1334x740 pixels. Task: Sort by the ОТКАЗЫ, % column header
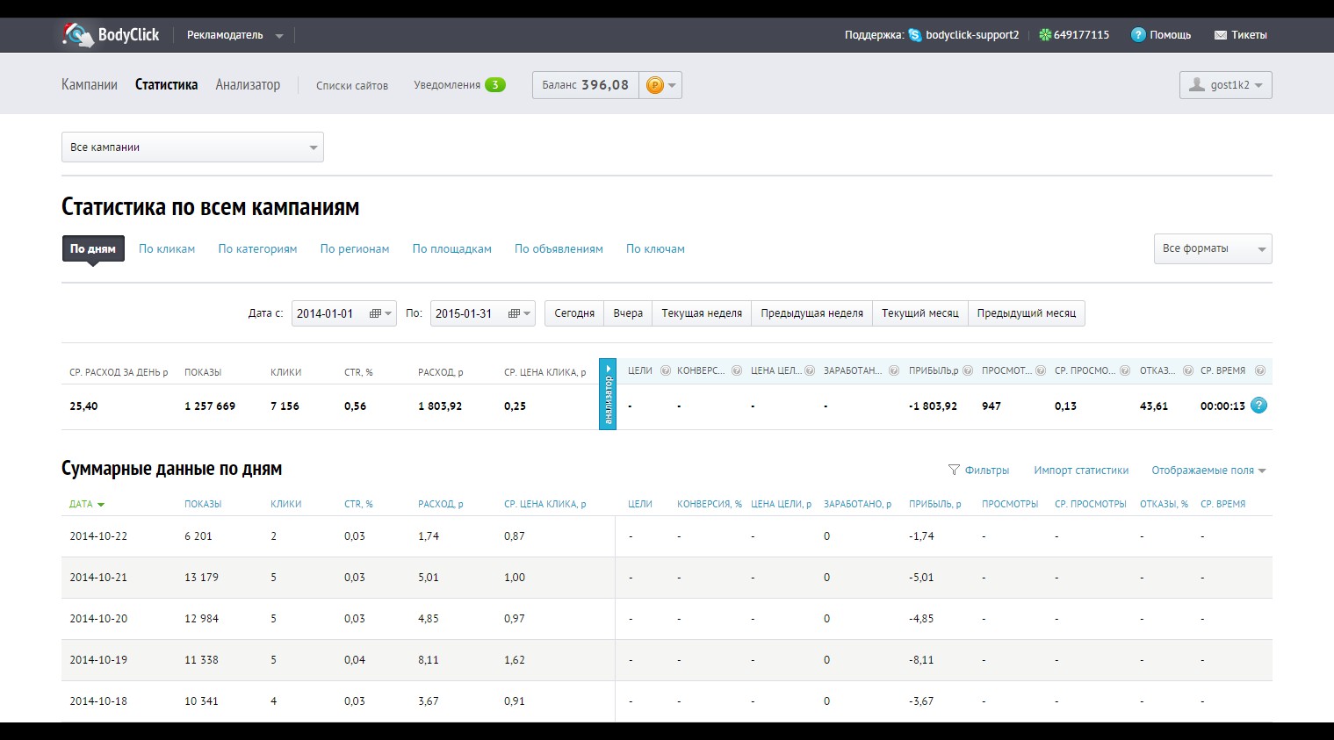(x=1164, y=504)
